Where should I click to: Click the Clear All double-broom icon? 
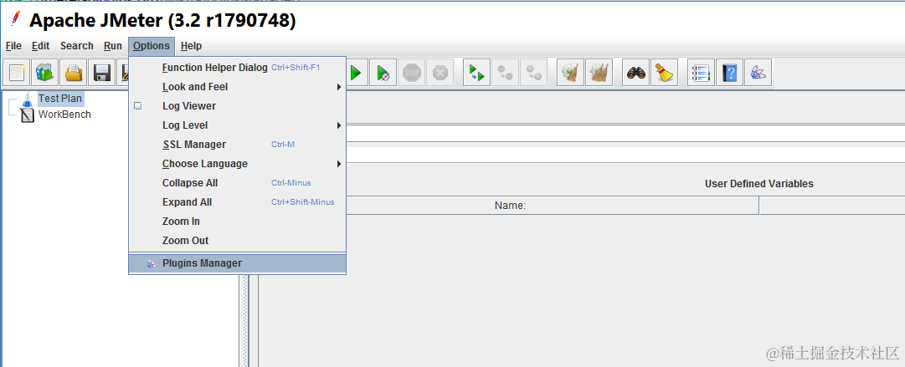[599, 73]
